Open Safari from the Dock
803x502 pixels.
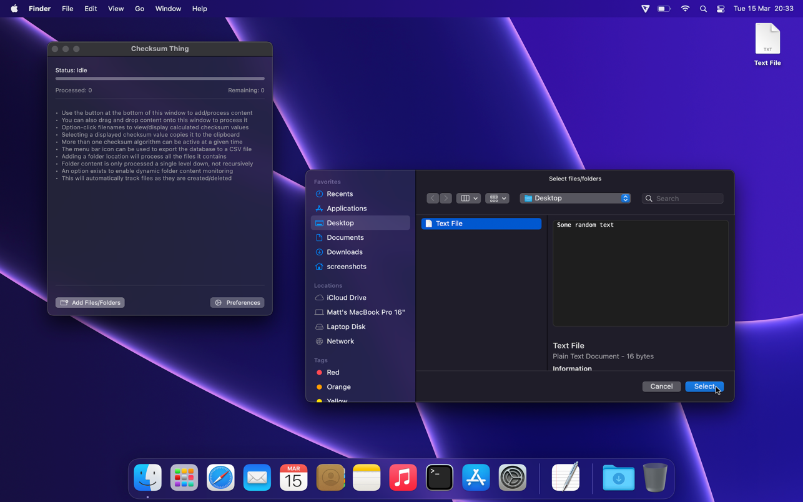[220, 478]
